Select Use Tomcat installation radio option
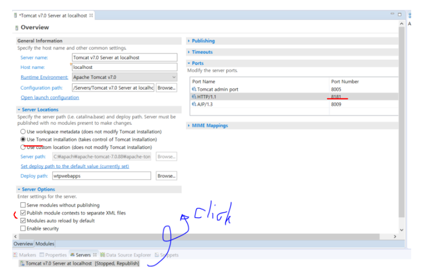This screenshot has width=425, height=280. click(x=23, y=140)
